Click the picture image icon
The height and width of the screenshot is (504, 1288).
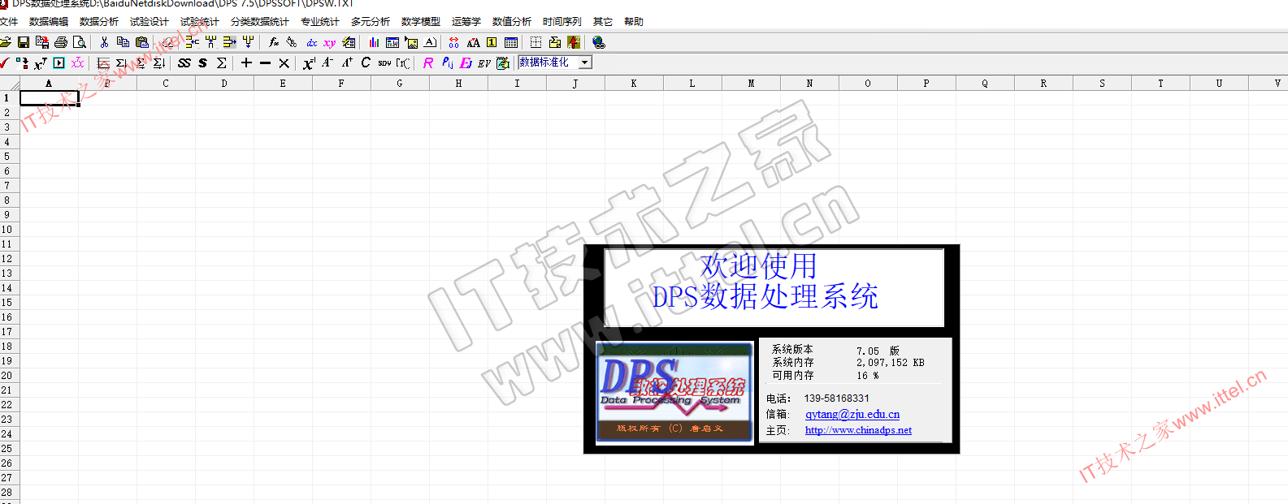(412, 42)
